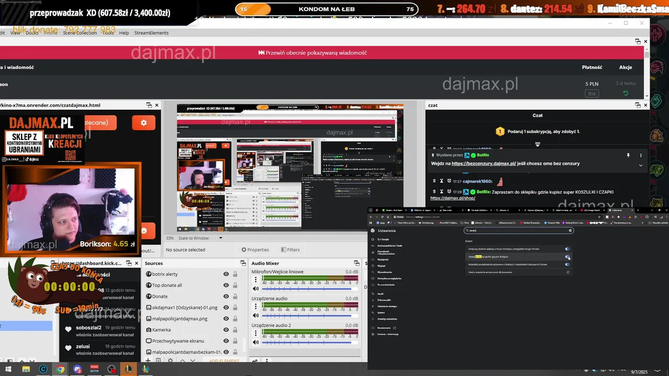Hide the malpapolicjantdajmax.png source
Image resolution: width=669 pixels, height=376 pixels.
(226, 319)
